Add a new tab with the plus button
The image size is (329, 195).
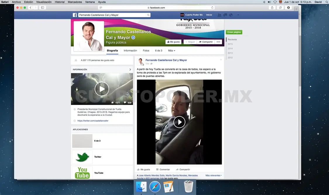(x=296, y=9)
